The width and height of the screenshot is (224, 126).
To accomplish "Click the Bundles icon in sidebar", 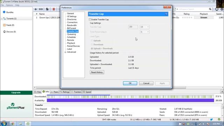I will point(4,12).
